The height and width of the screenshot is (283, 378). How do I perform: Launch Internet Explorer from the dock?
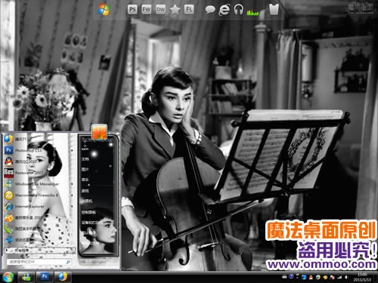click(x=225, y=10)
